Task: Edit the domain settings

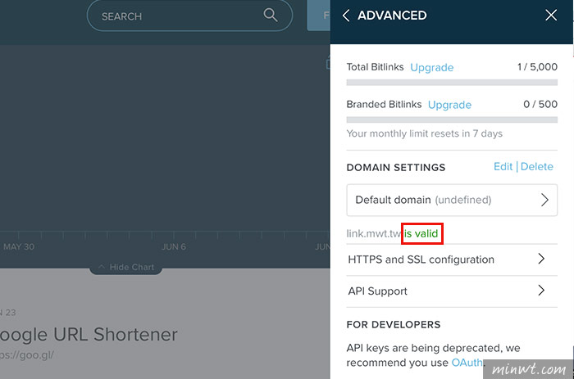Action: pyautogui.click(x=503, y=167)
